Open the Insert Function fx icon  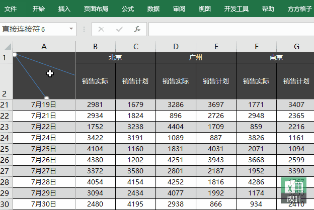[137, 29]
